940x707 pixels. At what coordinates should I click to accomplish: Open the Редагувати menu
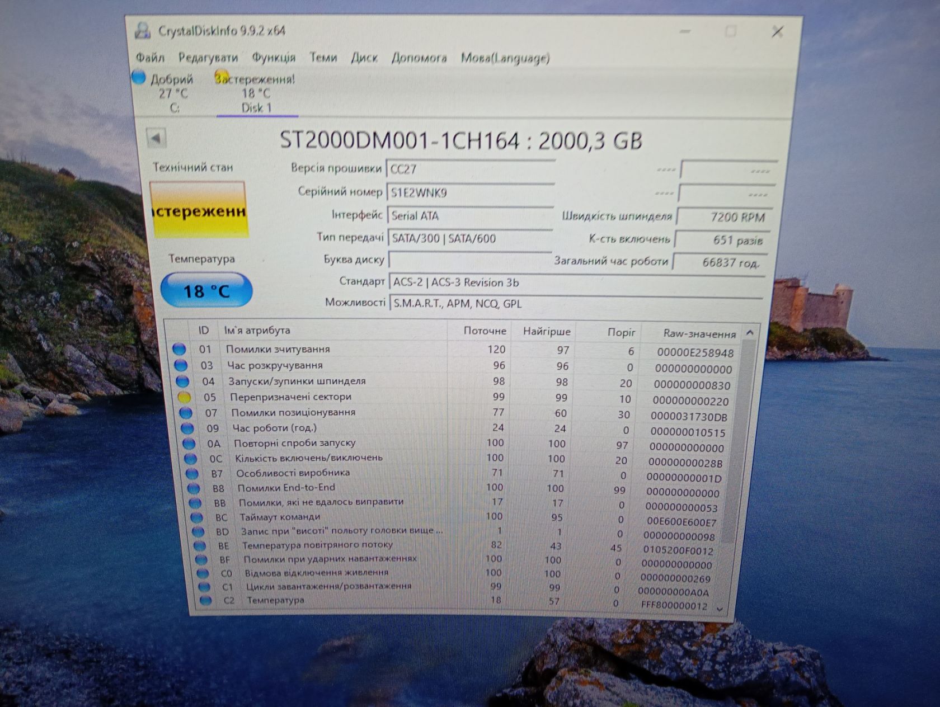click(208, 58)
